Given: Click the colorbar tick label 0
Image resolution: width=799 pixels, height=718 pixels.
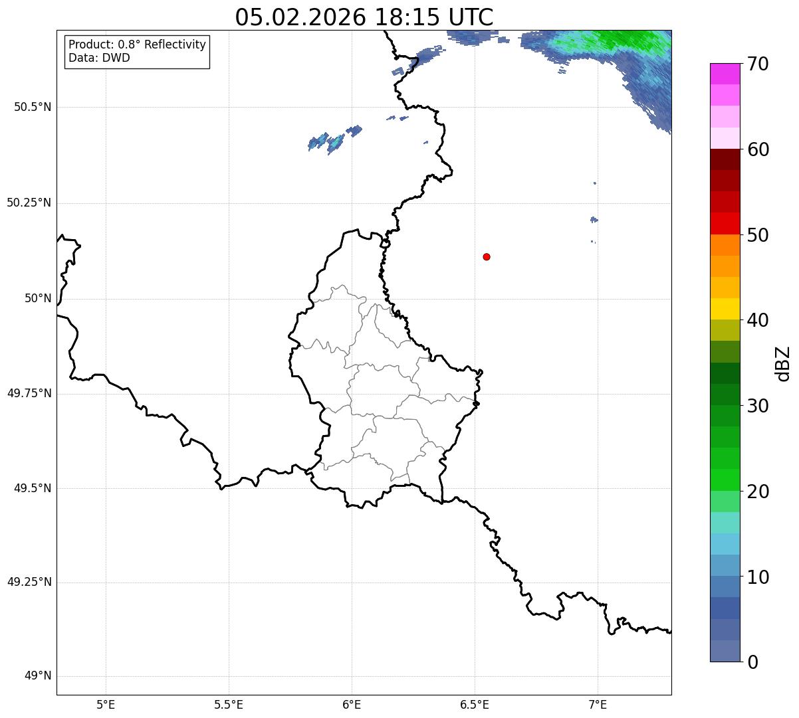Looking at the screenshot, I should (752, 662).
